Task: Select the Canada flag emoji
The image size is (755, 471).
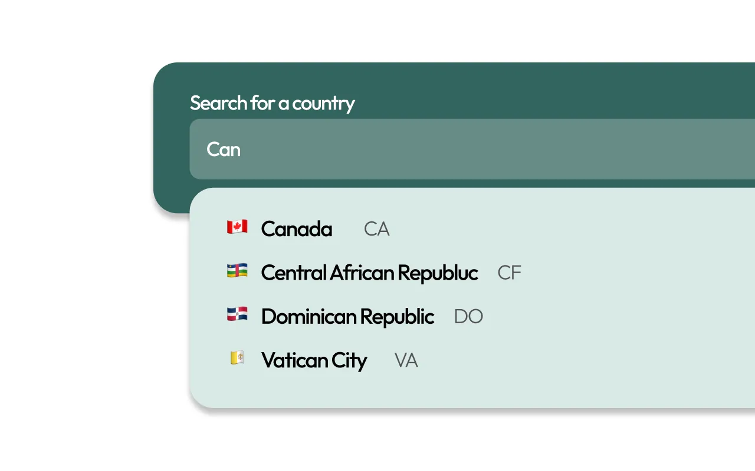Action: (x=238, y=228)
